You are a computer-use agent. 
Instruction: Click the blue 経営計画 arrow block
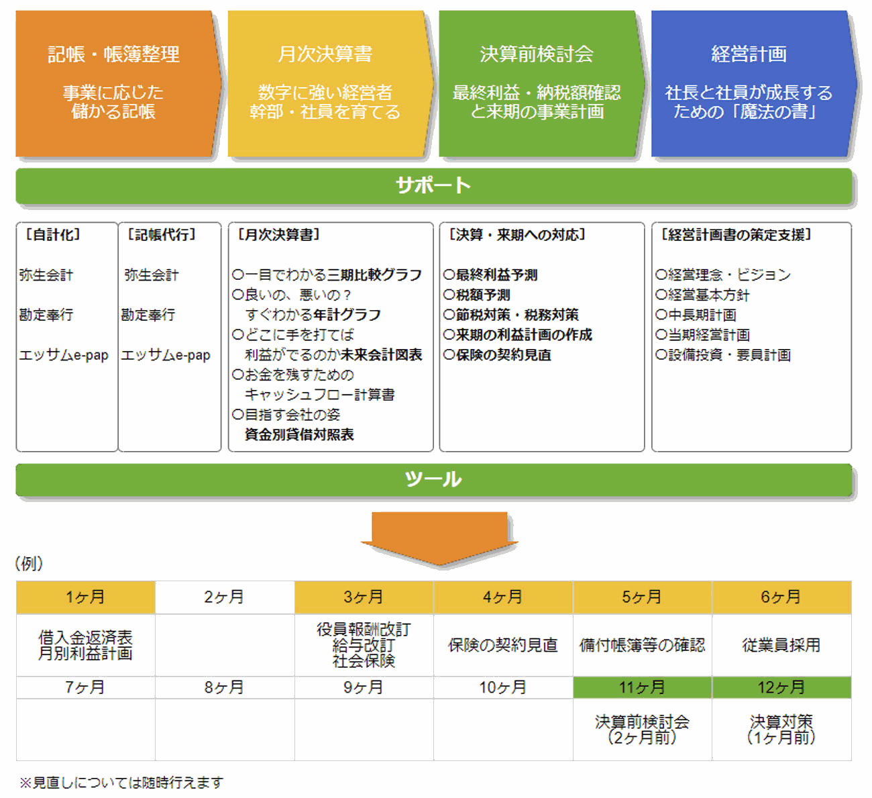[754, 84]
